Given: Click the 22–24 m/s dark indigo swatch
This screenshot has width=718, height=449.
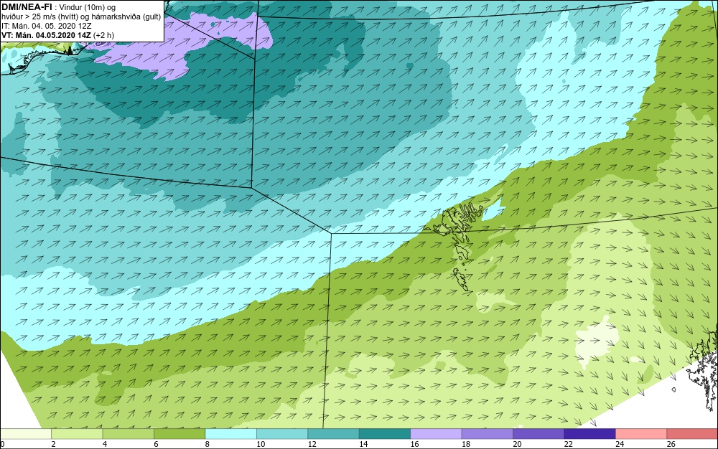Looking at the screenshot, I should click(589, 434).
